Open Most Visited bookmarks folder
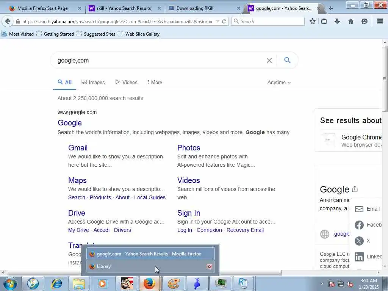This screenshot has width=388, height=291. [17, 34]
